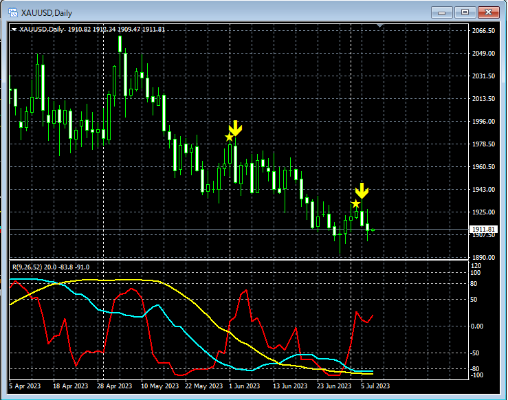Click the indicator scale value -80
This screenshot has width=508, height=400.
pyautogui.click(x=474, y=368)
